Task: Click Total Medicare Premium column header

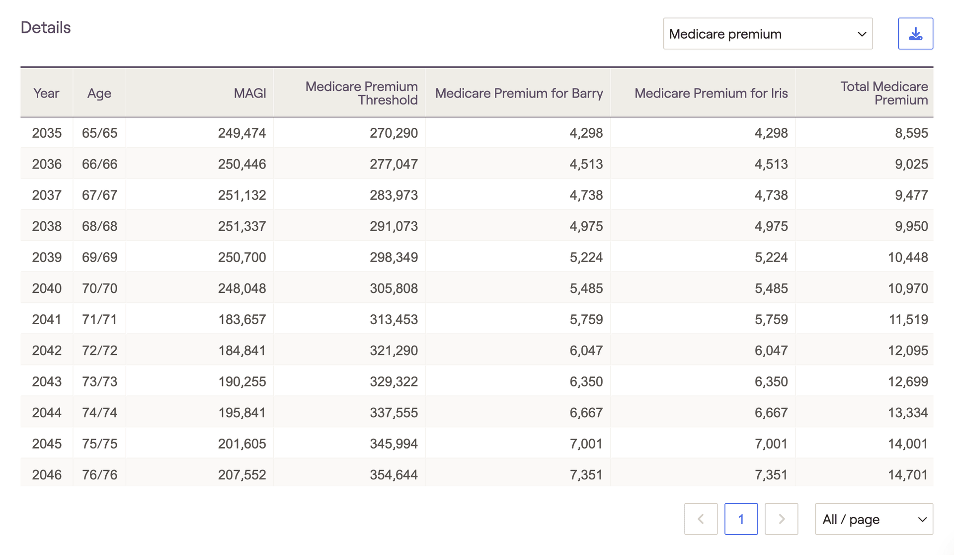Action: 884,93
